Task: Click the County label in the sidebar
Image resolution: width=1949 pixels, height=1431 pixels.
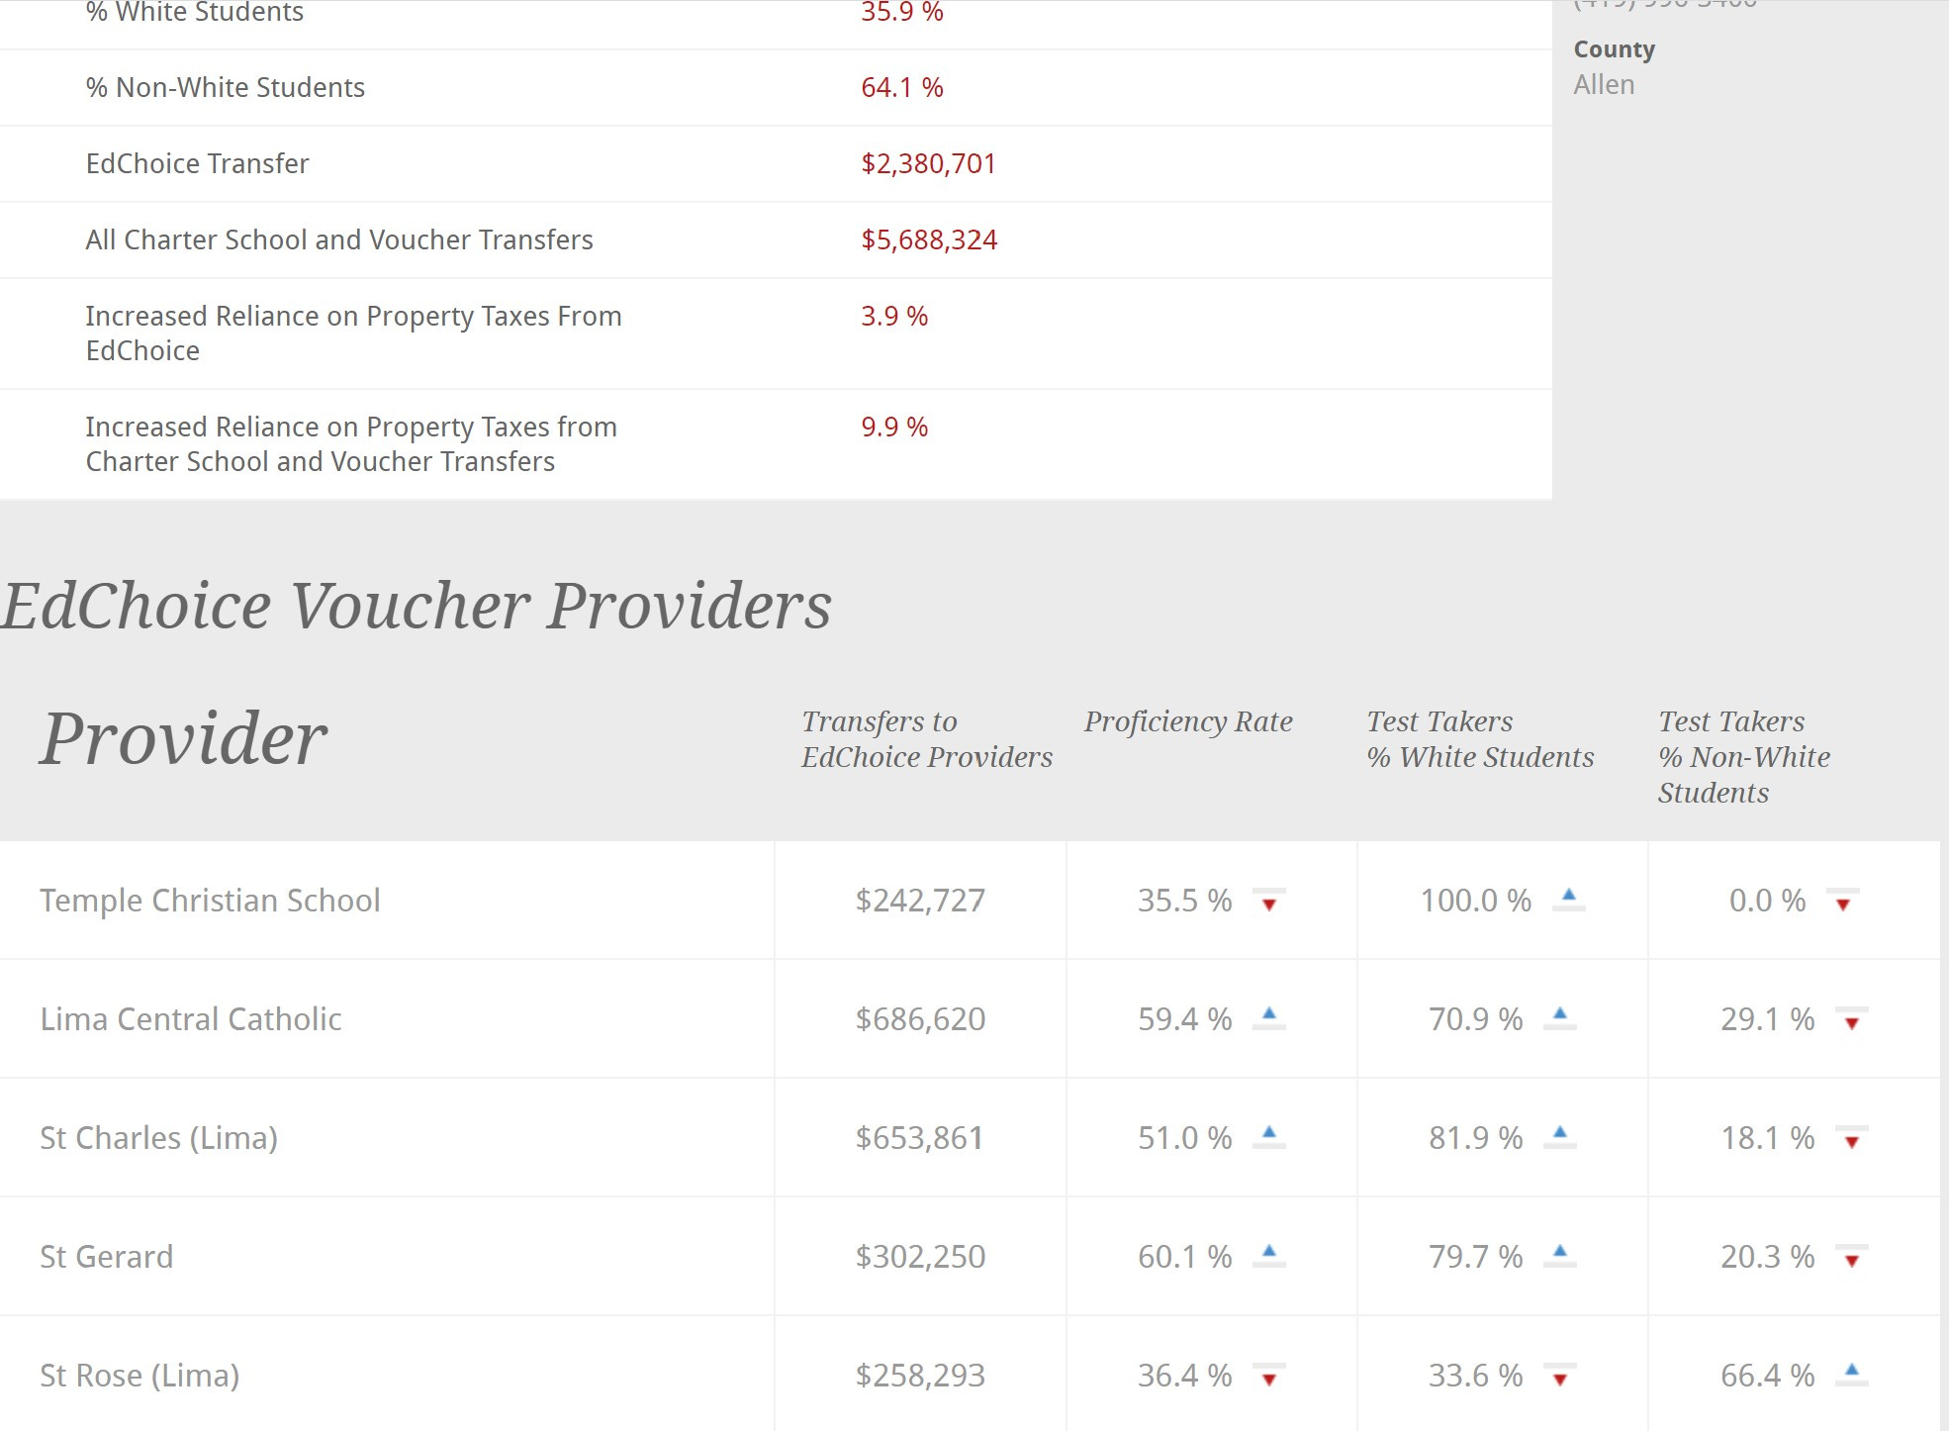Action: click(1615, 49)
